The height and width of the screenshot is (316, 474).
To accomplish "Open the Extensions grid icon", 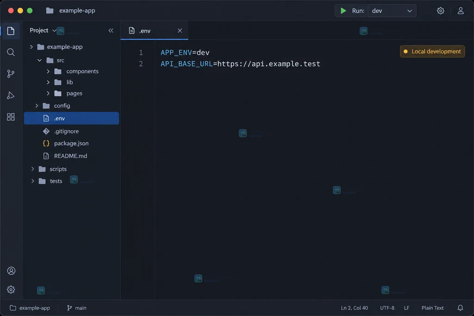I will pyautogui.click(x=11, y=117).
